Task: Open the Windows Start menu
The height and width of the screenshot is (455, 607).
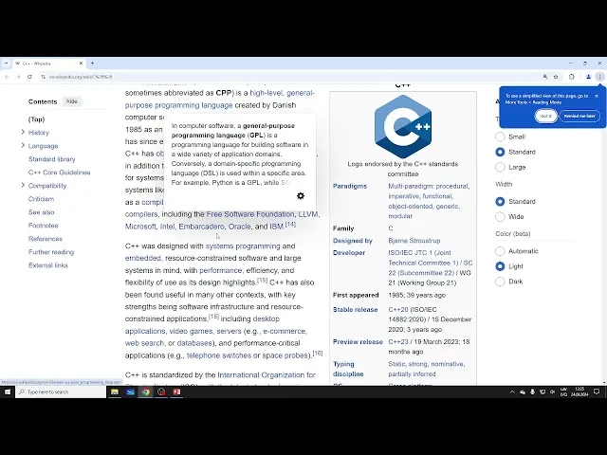Action: [8, 391]
